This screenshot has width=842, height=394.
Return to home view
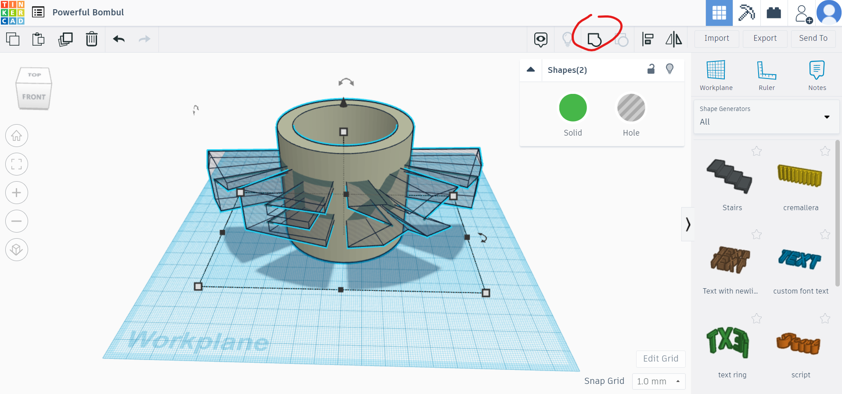[17, 136]
